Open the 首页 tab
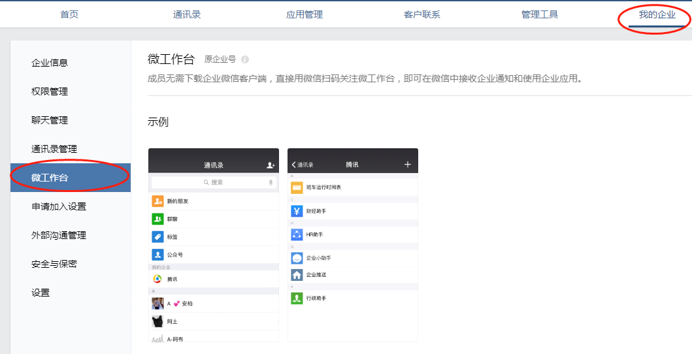The width and height of the screenshot is (692, 354). point(69,14)
